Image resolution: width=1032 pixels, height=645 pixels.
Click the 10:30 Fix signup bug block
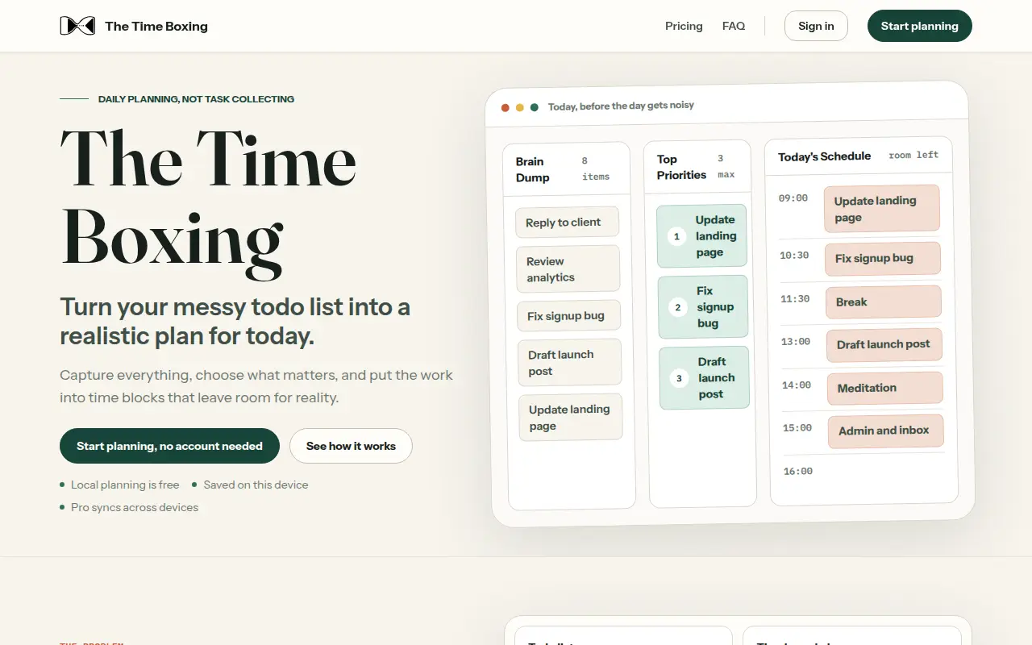point(883,258)
